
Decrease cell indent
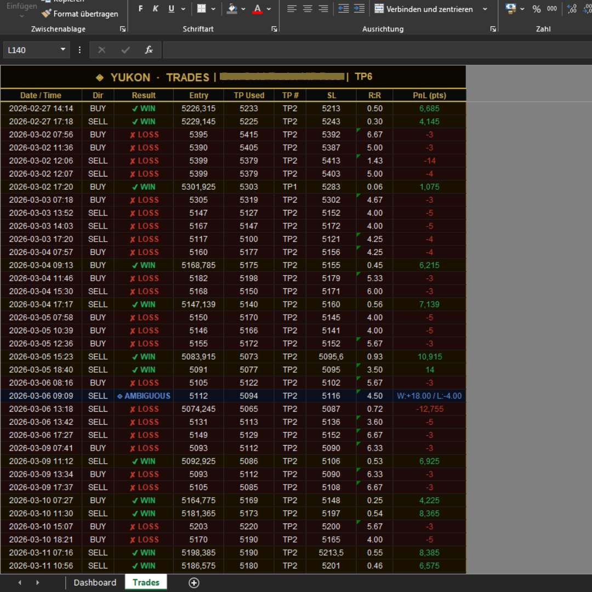click(x=343, y=9)
